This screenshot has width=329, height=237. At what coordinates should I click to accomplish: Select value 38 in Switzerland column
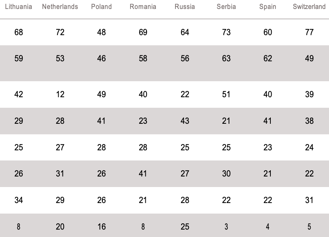coord(309,121)
